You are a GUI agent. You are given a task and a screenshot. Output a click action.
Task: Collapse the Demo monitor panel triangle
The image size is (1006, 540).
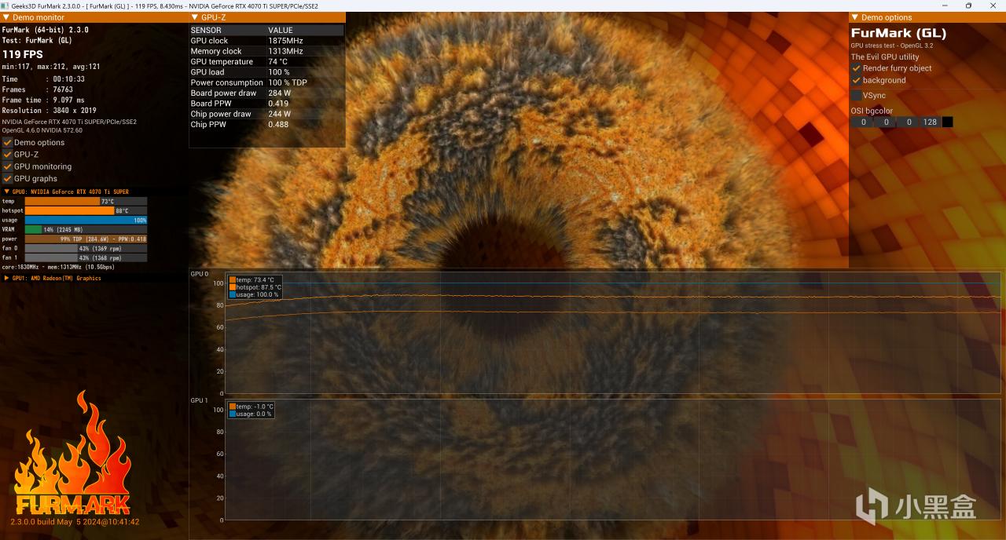point(6,17)
